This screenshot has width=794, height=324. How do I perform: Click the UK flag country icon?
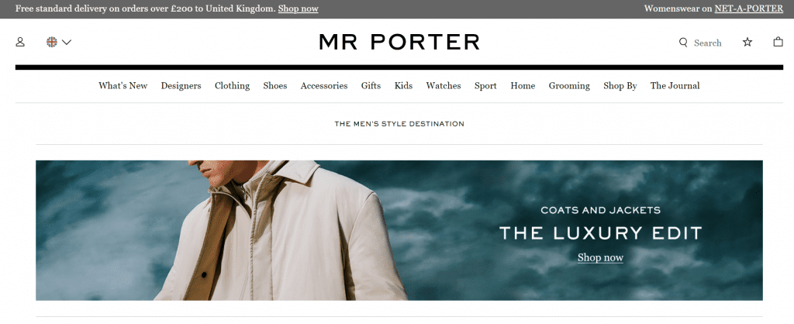point(52,42)
